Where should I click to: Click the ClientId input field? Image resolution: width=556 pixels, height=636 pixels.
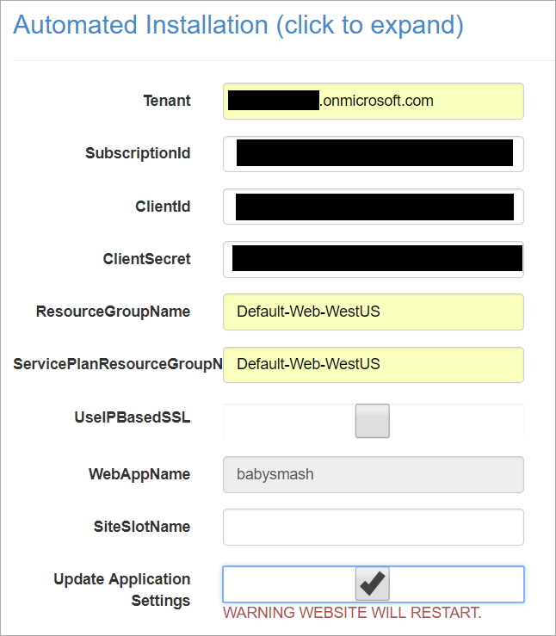point(373,207)
